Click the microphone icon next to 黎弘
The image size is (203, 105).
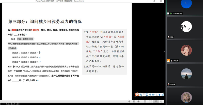click(168, 37)
